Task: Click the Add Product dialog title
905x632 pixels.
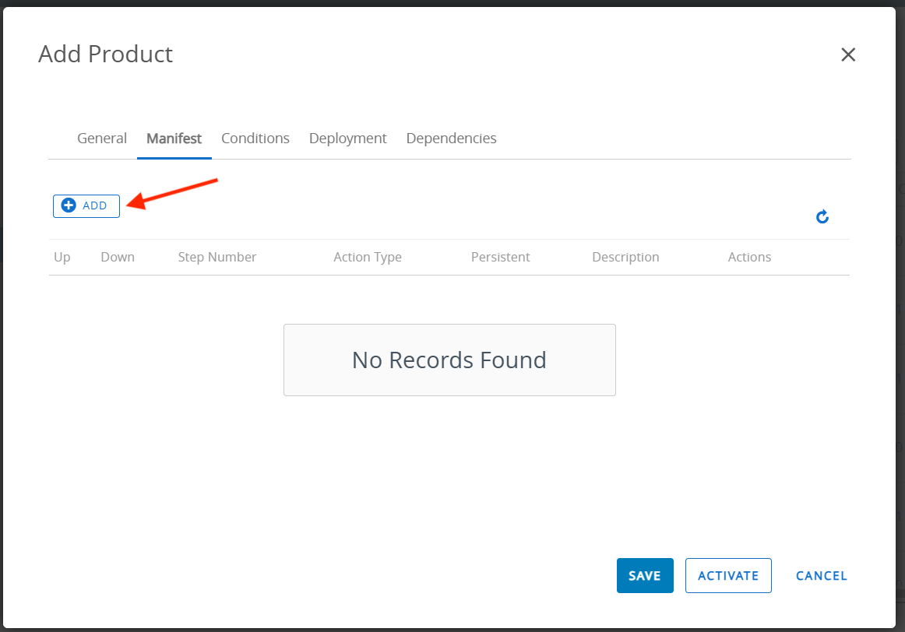Action: (x=105, y=54)
